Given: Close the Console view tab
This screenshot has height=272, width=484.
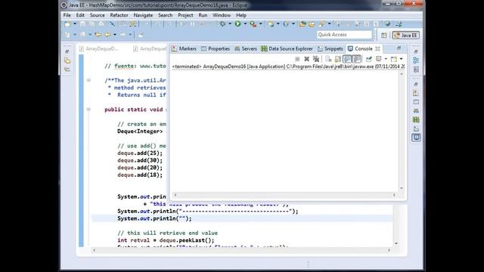Looking at the screenshot, I should [377, 48].
